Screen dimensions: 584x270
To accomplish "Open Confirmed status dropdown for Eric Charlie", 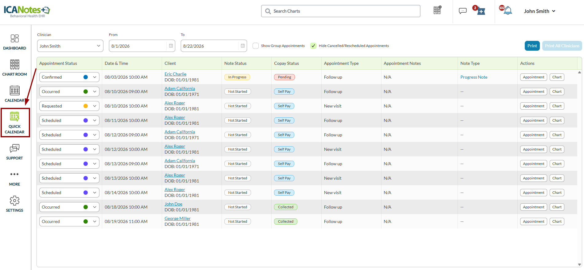I will coord(69,77).
